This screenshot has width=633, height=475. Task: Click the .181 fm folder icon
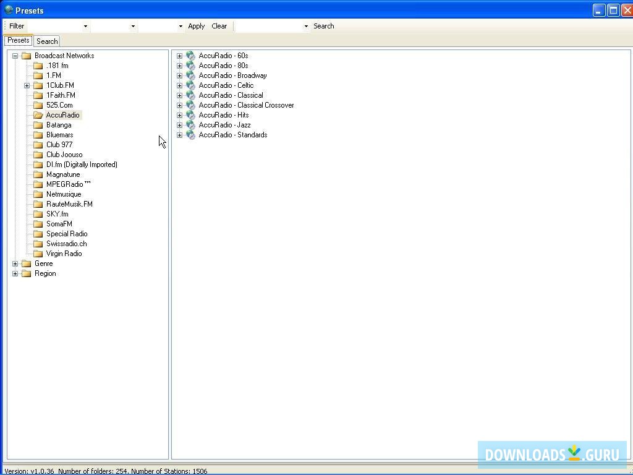click(38, 66)
